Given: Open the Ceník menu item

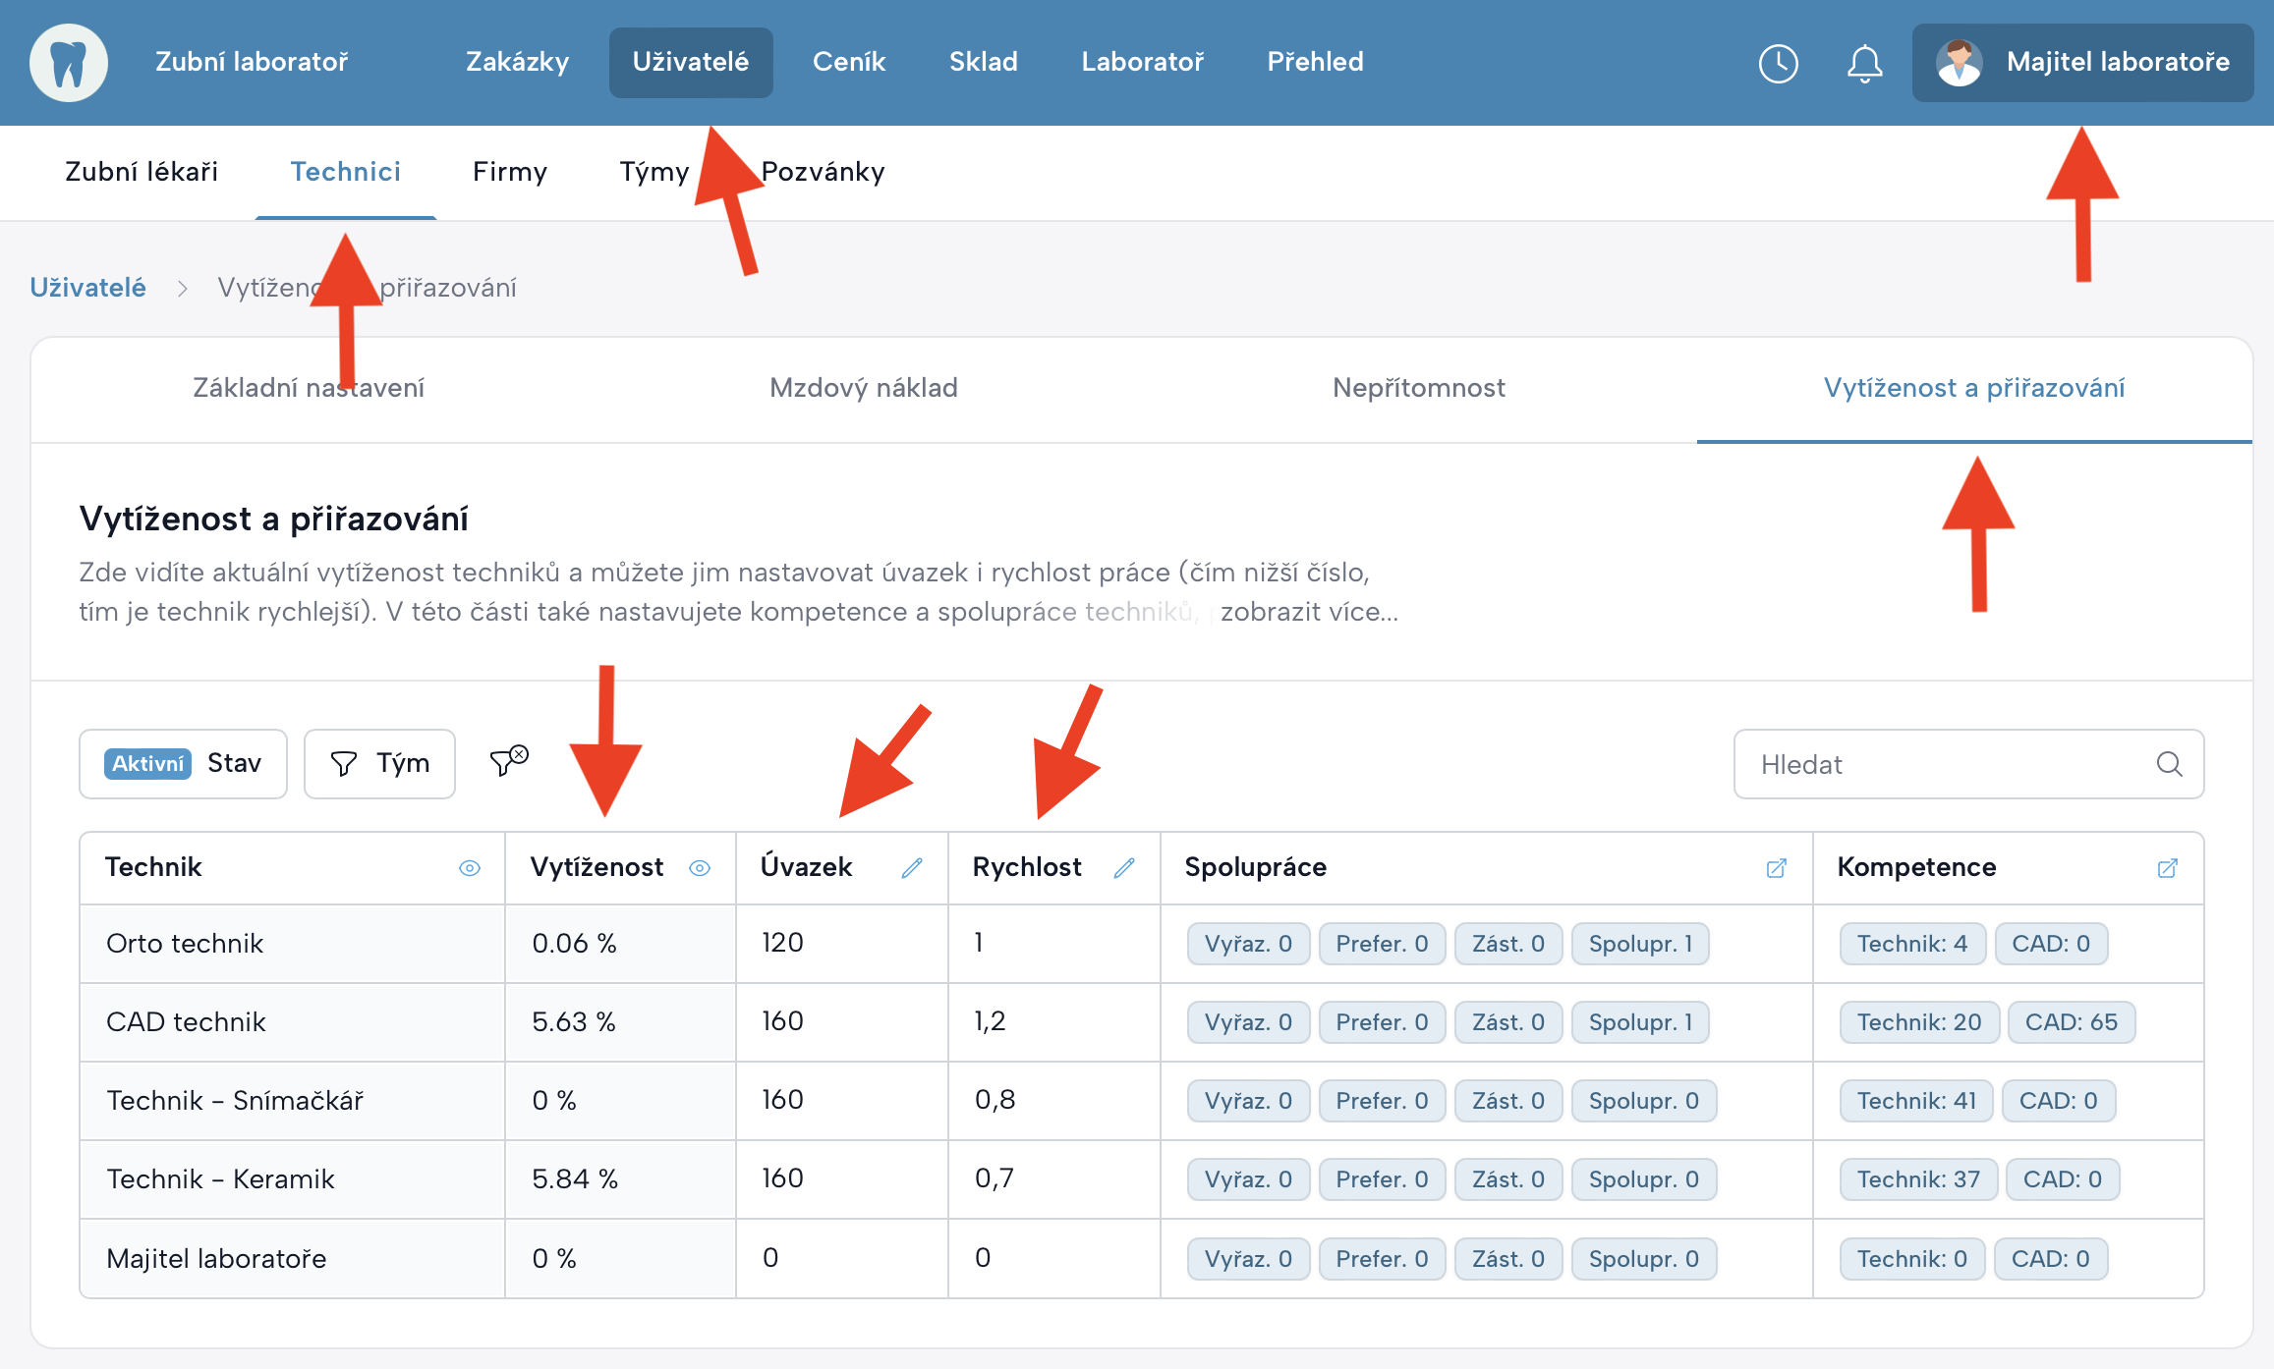Looking at the screenshot, I should coord(849,62).
